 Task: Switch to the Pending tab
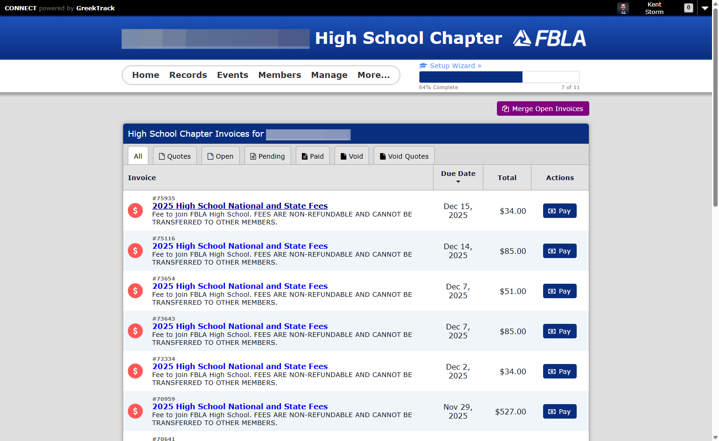(x=268, y=156)
